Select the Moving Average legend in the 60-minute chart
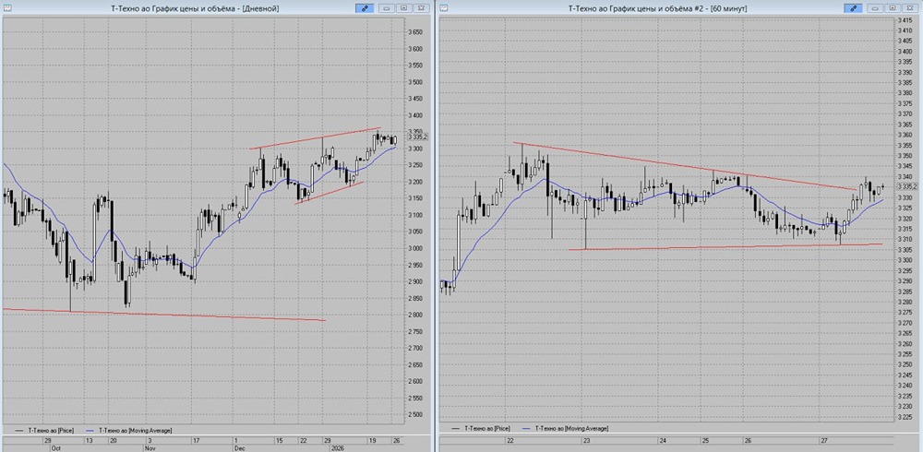 coord(565,428)
